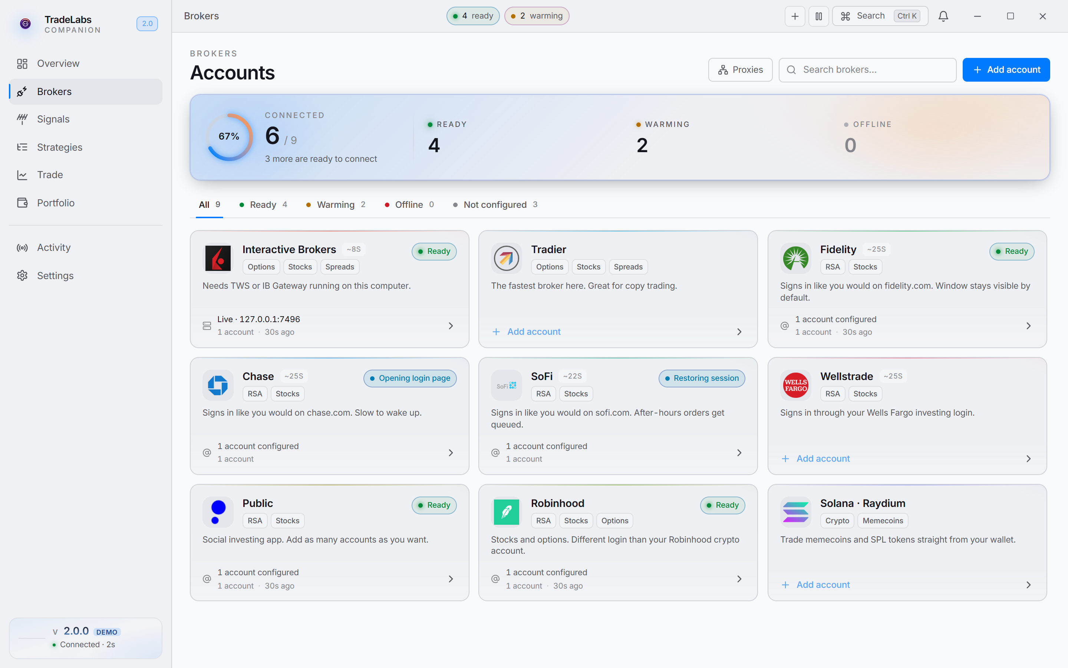Click the at-sign icon in Chase card
The image size is (1068, 668).
click(207, 452)
